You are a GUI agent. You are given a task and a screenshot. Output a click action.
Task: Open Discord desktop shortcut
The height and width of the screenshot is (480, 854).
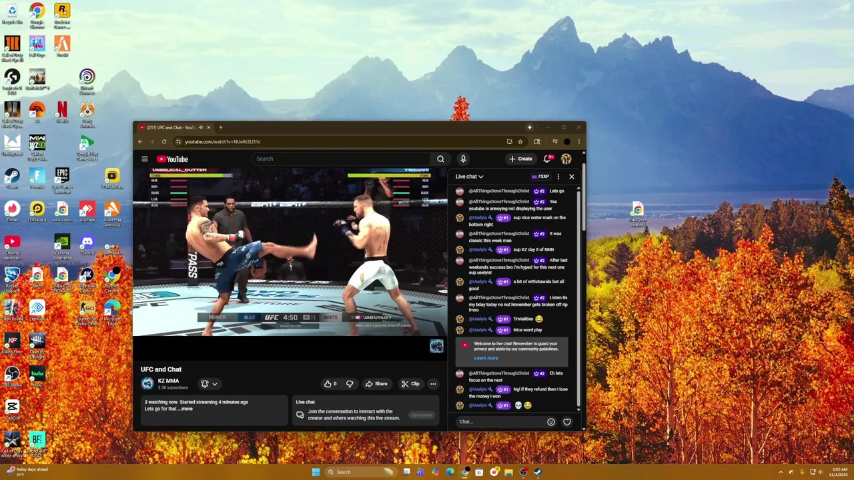(x=87, y=245)
